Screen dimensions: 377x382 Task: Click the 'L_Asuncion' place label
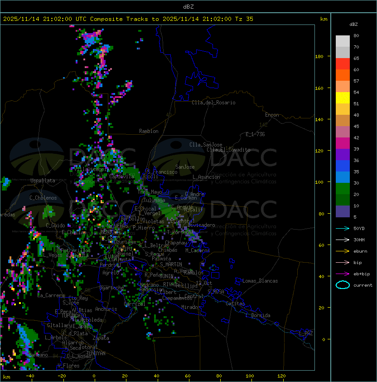[206, 177]
